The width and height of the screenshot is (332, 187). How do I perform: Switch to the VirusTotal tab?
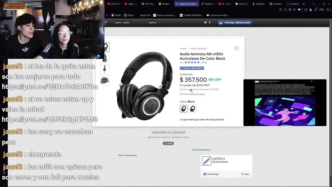coord(293,4)
